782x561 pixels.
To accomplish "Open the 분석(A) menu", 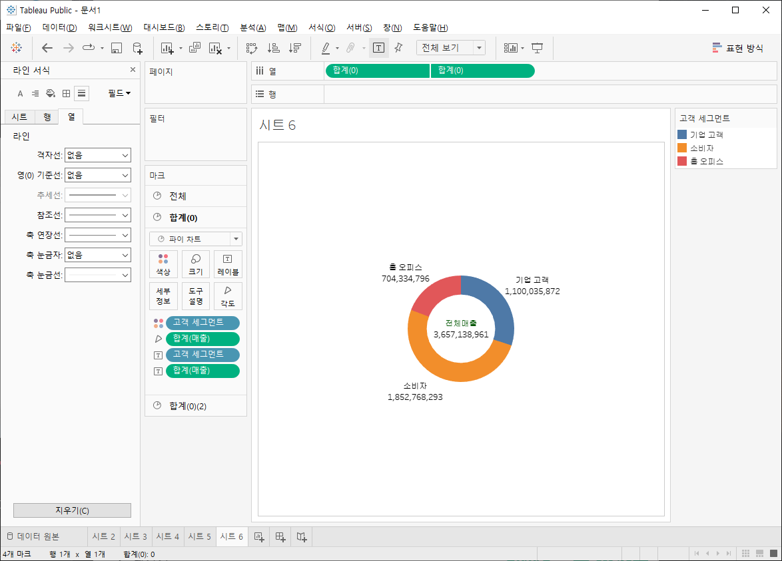I will point(253,28).
